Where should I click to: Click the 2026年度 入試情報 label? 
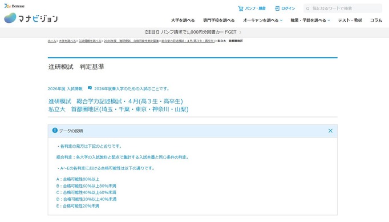[x=65, y=88]
